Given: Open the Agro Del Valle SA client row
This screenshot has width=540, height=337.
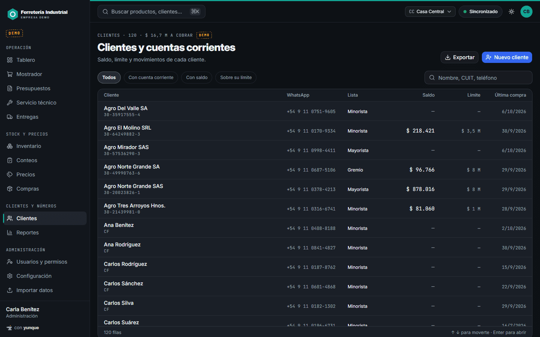Looking at the screenshot, I should pos(315,111).
